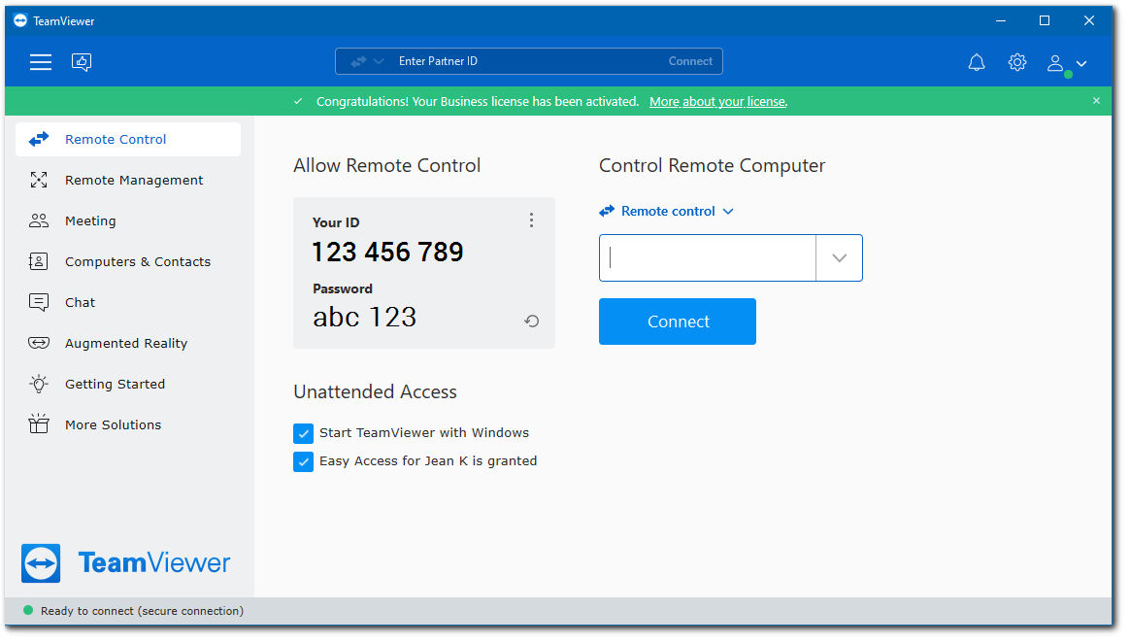This screenshot has height=643, width=1130.
Task: Close the TeamViewer window
Action: [x=1089, y=21]
